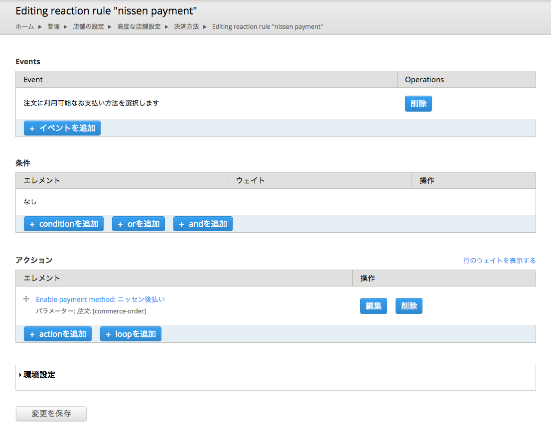Open 店舗の設定 breadcrumb link
Image resolution: width=551 pixels, height=438 pixels.
tap(89, 26)
